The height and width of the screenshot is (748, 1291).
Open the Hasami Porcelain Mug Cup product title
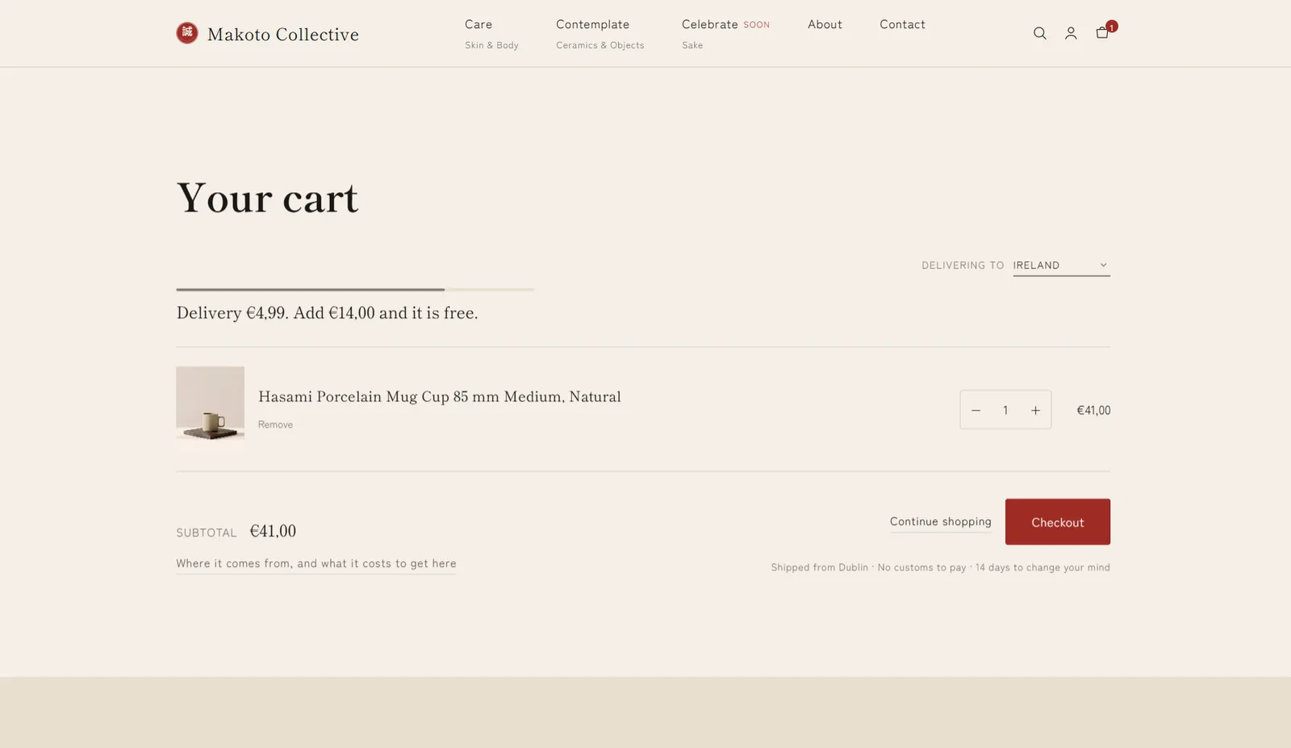[440, 396]
